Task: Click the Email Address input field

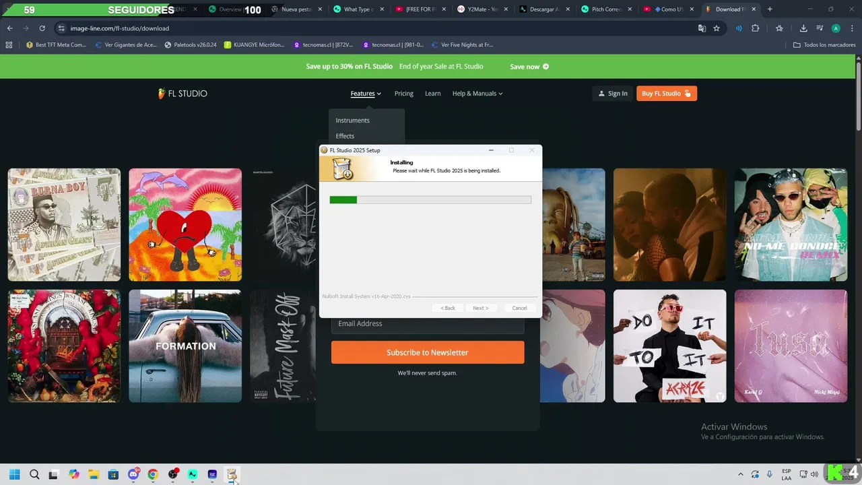Action: tap(428, 324)
